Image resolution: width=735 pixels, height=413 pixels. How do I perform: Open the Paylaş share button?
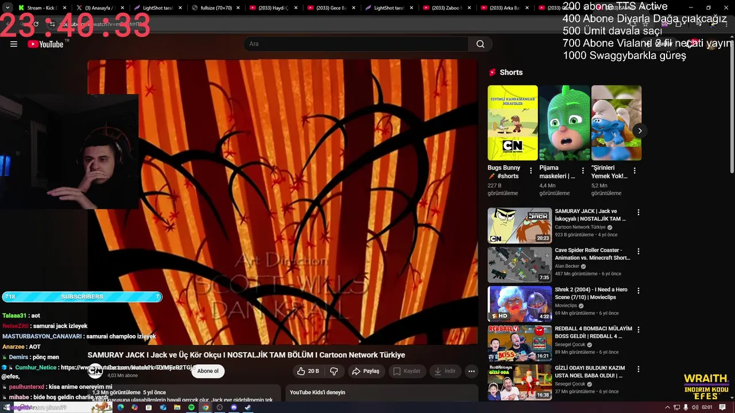pyautogui.click(x=366, y=371)
